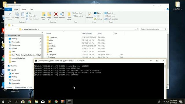Click the refresh button beside address bar
Image resolution: width=185 pixels, height=104 pixels.
point(137,29)
